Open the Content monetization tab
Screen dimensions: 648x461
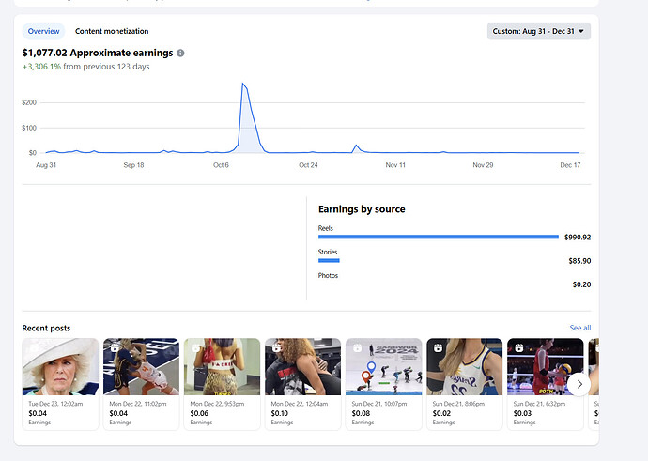pos(112,31)
